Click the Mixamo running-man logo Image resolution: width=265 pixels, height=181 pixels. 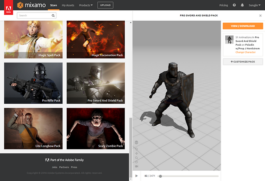pos(20,5)
